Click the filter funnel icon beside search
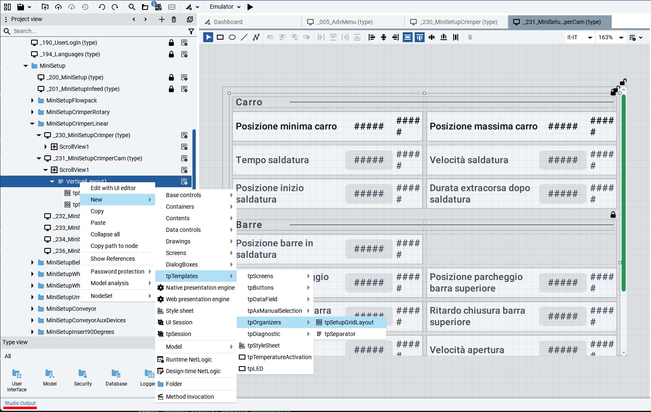The width and height of the screenshot is (651, 412). [191, 31]
